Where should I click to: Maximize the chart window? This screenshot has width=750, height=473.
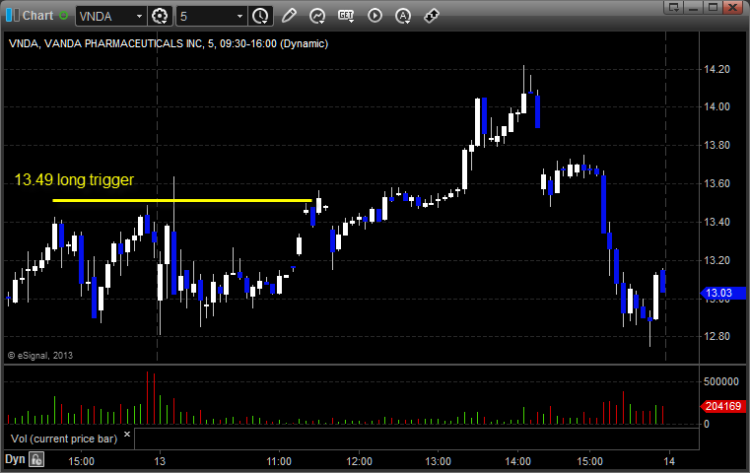(714, 7)
